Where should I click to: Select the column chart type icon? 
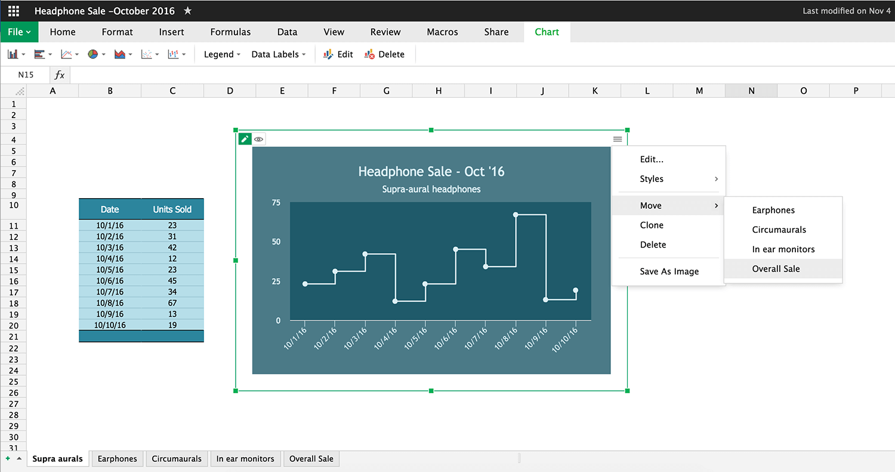[13, 54]
